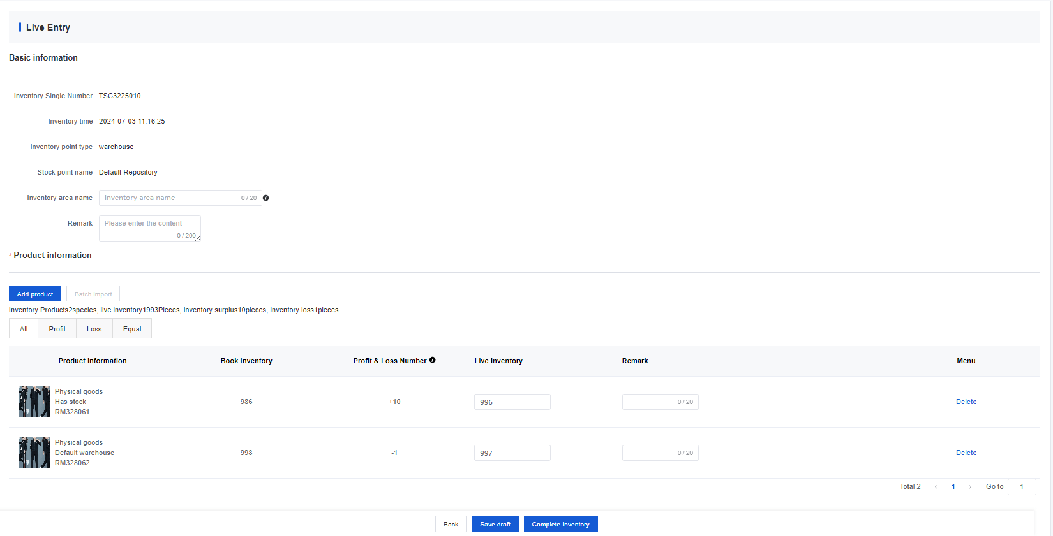
Task: Open the RM328062 product thumbnail
Action: click(x=34, y=453)
